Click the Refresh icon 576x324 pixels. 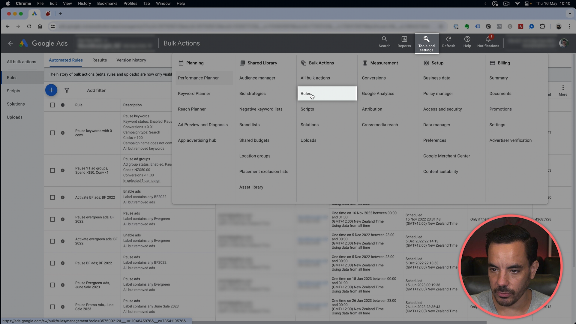pos(448,39)
